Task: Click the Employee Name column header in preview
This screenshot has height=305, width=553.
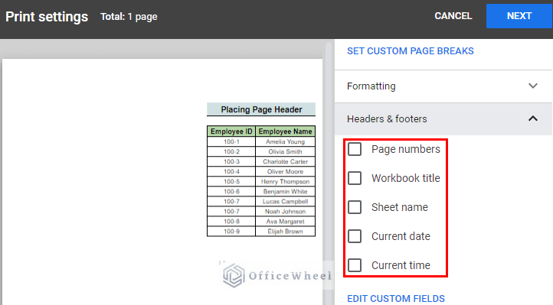Action: 286,131
